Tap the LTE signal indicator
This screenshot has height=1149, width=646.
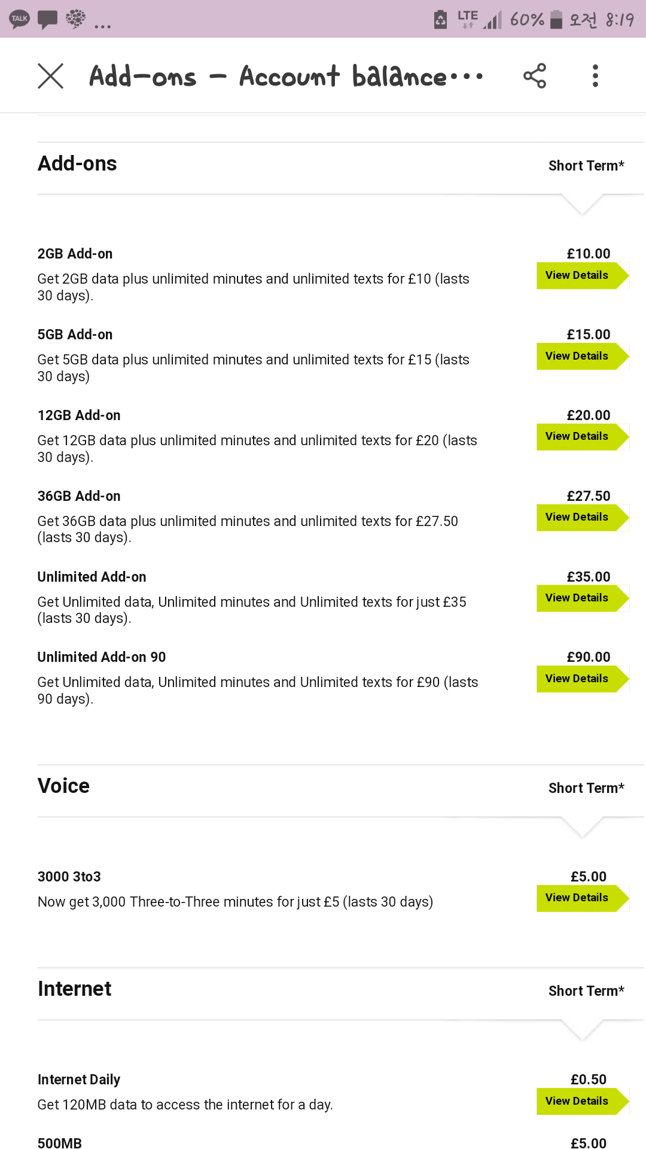click(468, 19)
